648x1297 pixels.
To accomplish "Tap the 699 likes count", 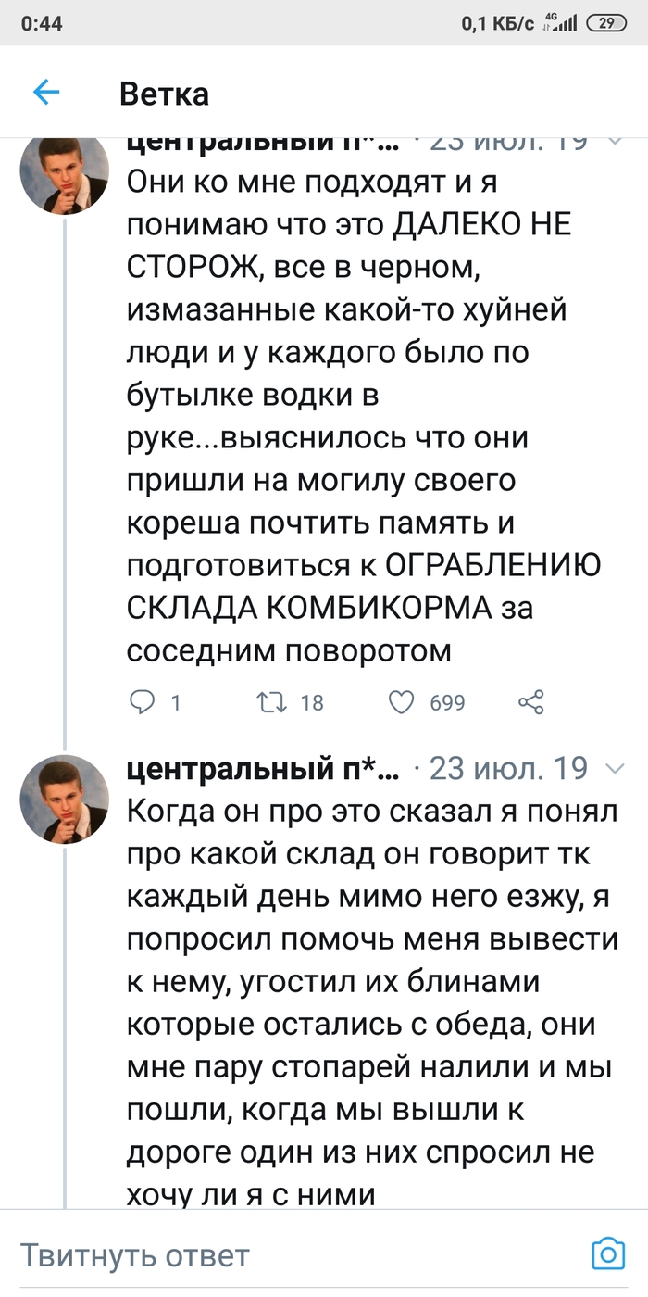I will [x=448, y=703].
